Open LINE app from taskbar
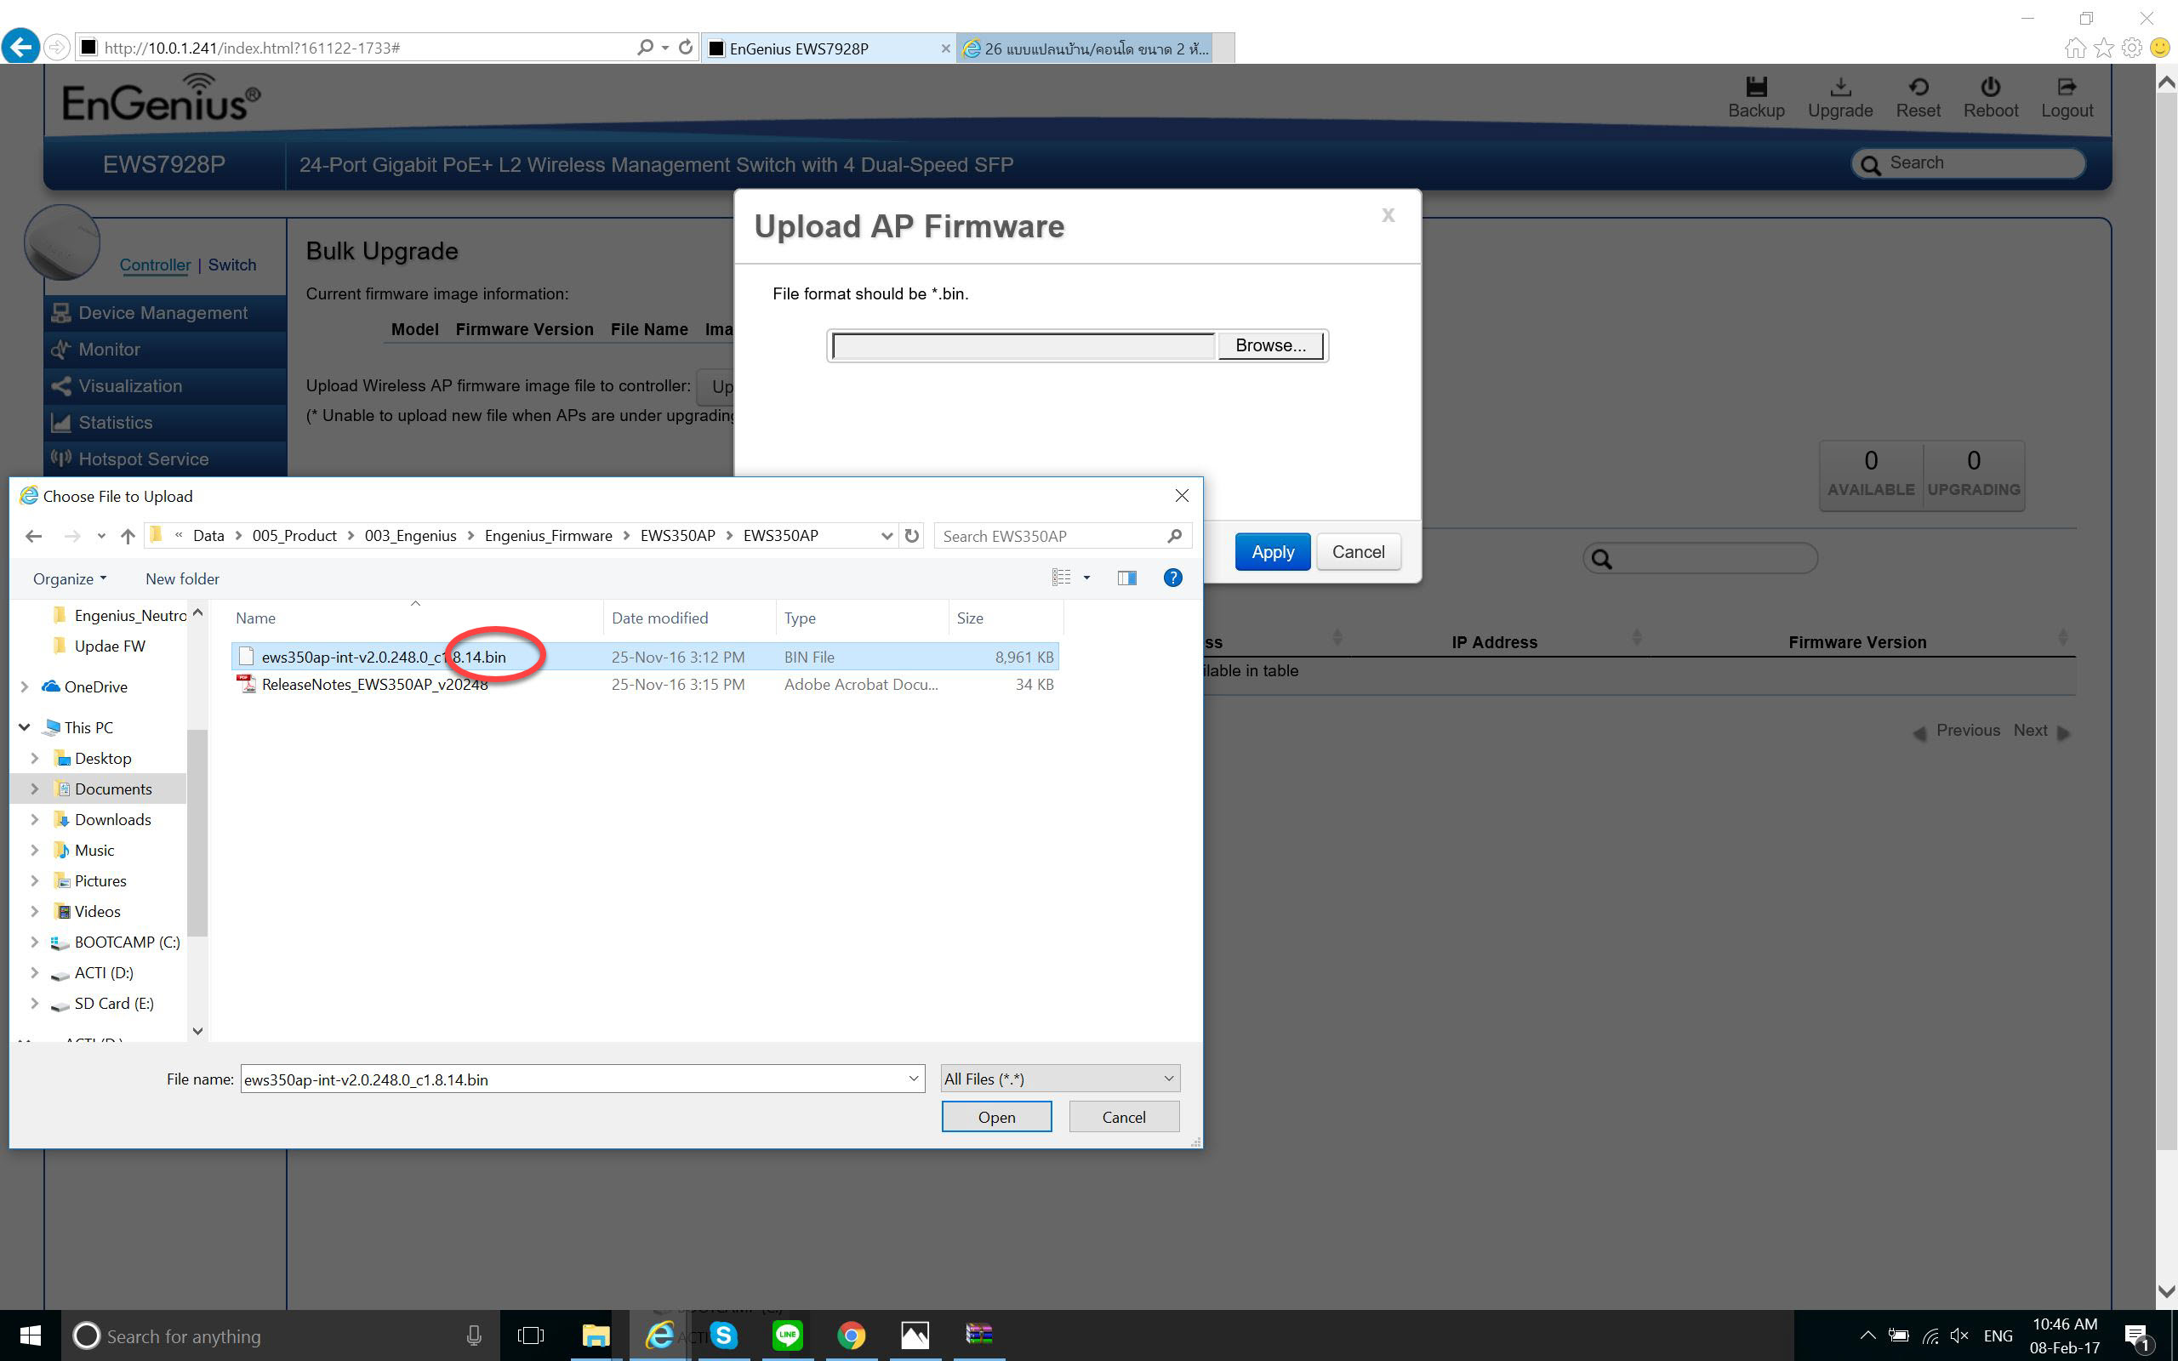Image resolution: width=2178 pixels, height=1361 pixels. click(x=788, y=1335)
